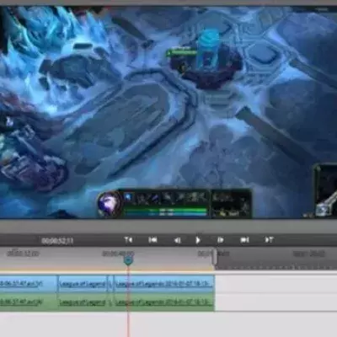Click the game preview in the monitor panel
Image resolution: width=337 pixels, height=337 pixels.
click(168, 112)
